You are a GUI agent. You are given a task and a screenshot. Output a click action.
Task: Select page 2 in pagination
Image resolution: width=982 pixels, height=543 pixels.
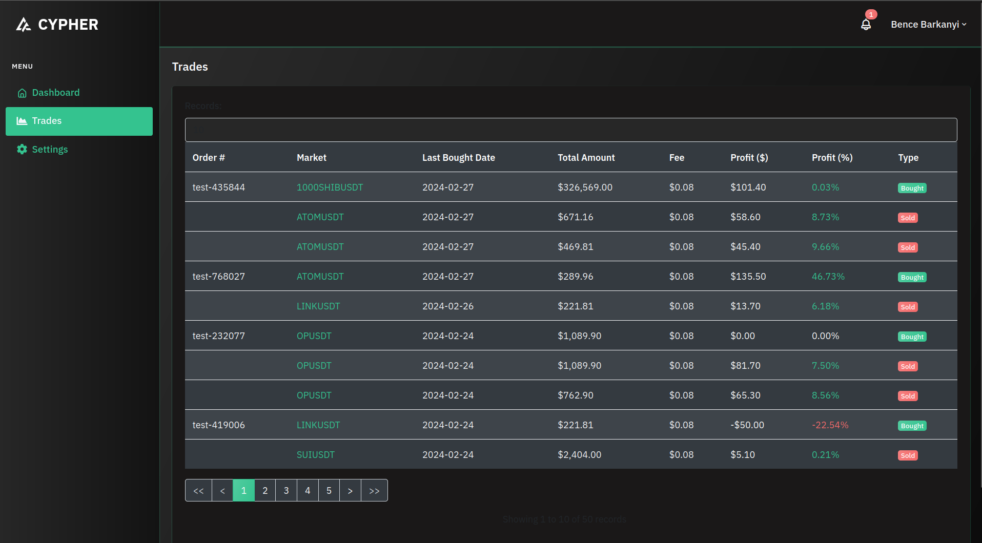click(x=265, y=491)
